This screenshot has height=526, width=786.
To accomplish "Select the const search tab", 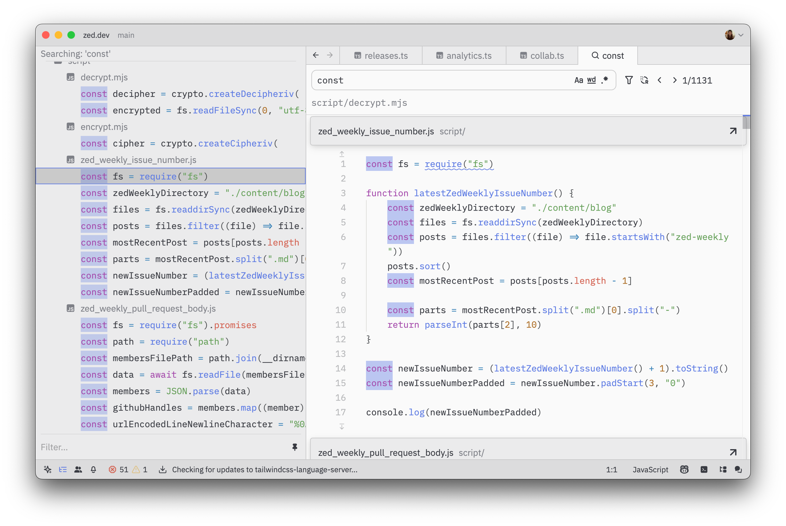I will click(x=607, y=55).
